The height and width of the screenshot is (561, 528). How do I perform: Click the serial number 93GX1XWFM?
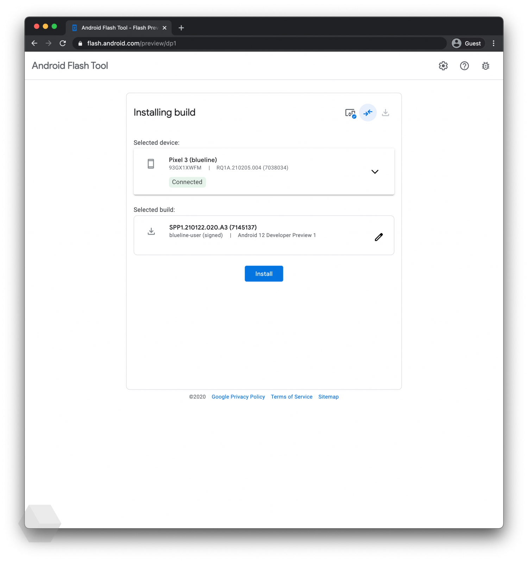point(185,168)
